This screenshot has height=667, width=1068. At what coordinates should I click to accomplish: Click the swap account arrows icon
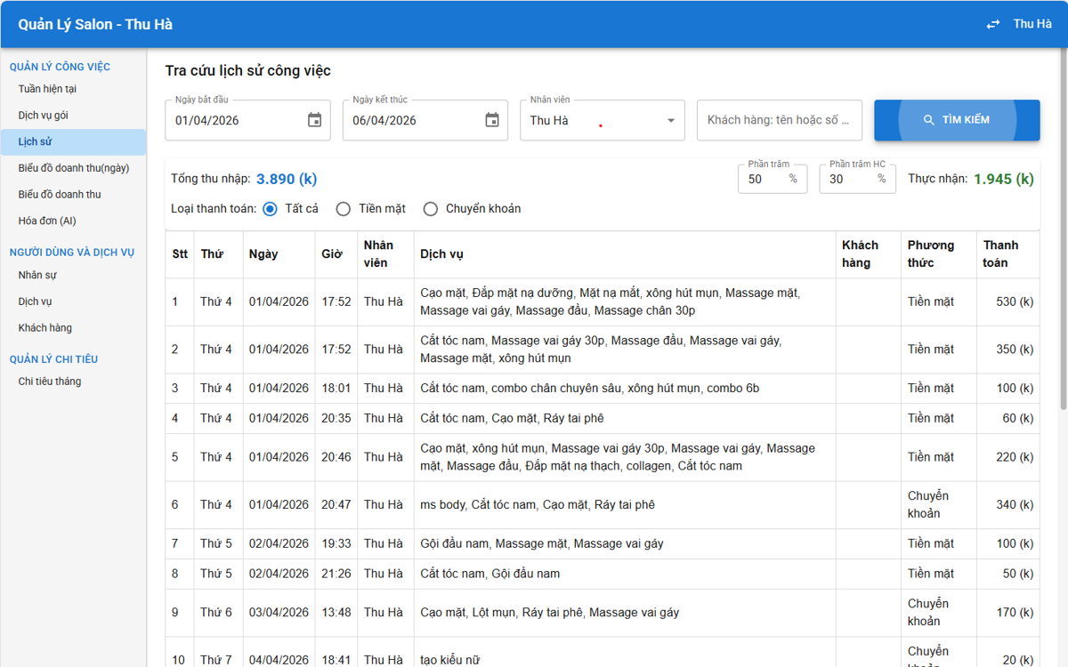(993, 24)
